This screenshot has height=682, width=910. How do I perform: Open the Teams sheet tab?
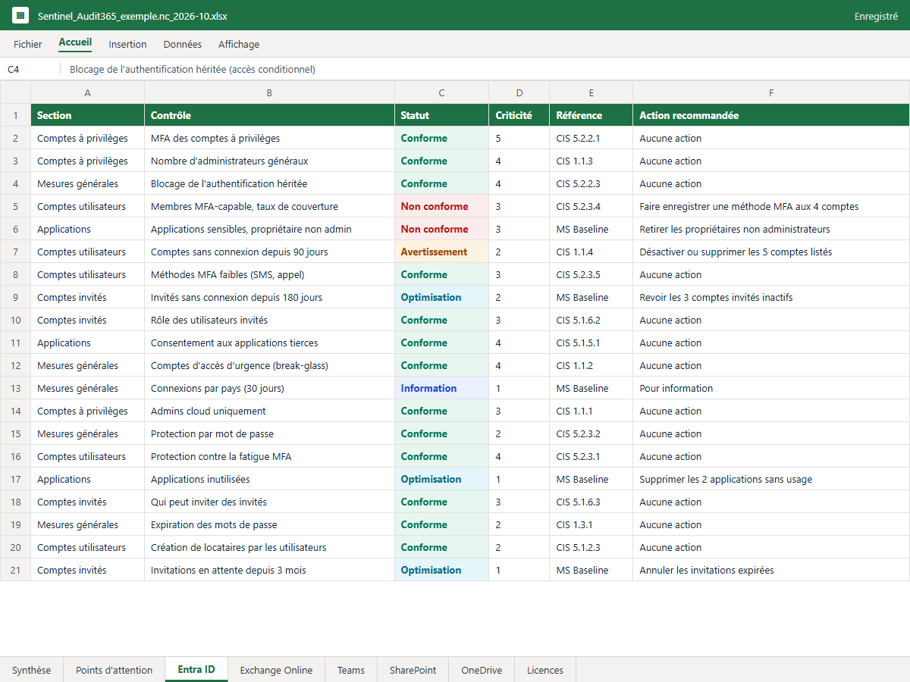pos(351,670)
